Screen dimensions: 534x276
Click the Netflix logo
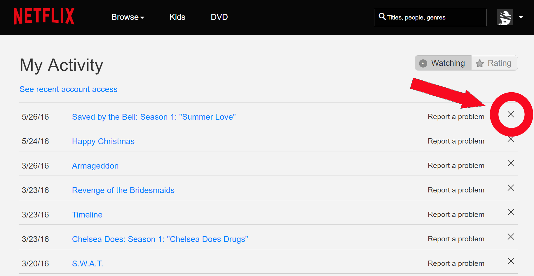[44, 17]
